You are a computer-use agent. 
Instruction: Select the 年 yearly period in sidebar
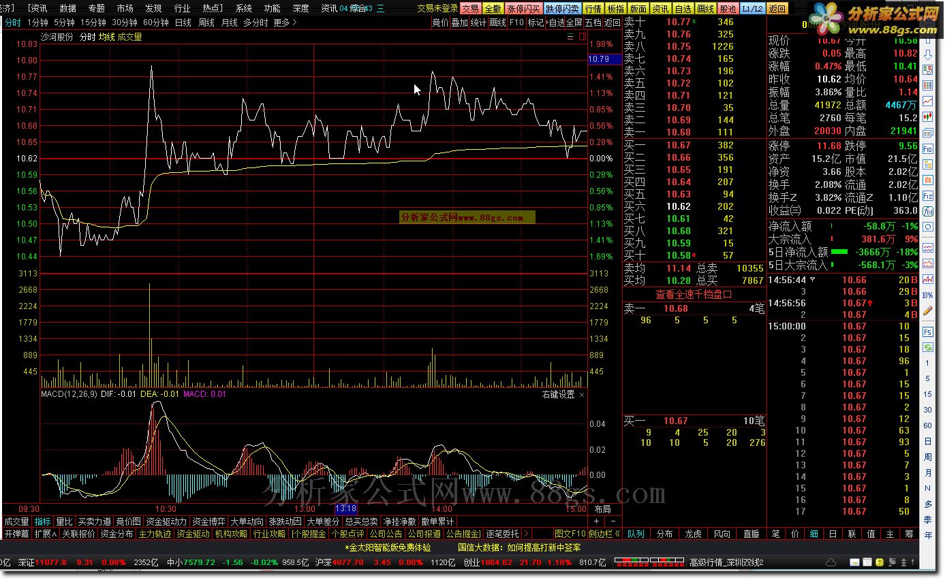pos(928,535)
